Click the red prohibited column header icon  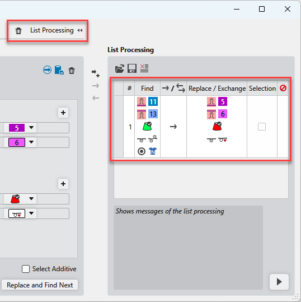pos(283,88)
